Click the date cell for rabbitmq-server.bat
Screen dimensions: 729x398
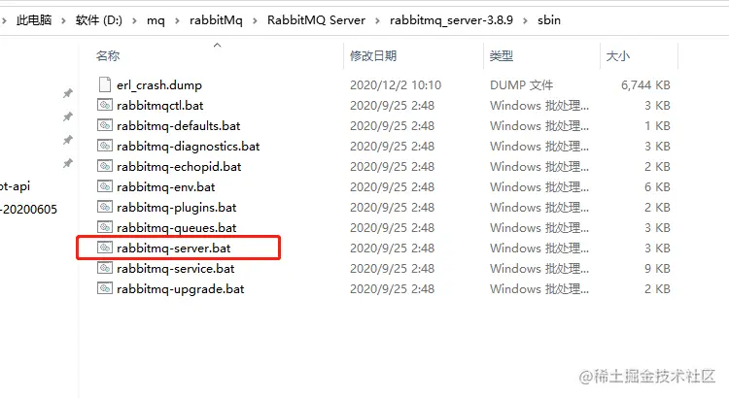(x=393, y=248)
